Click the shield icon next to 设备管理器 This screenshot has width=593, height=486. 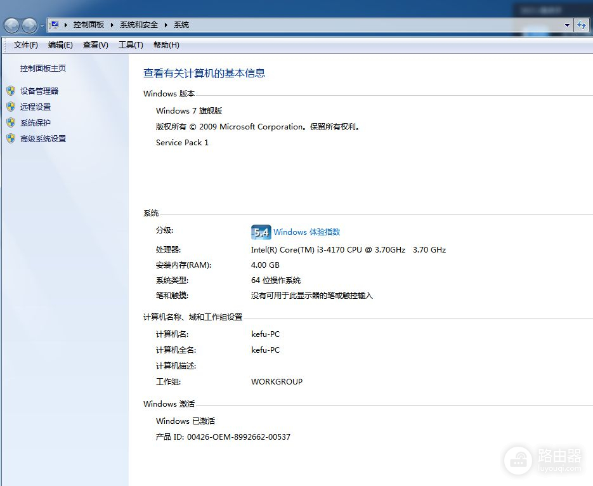[x=11, y=91]
